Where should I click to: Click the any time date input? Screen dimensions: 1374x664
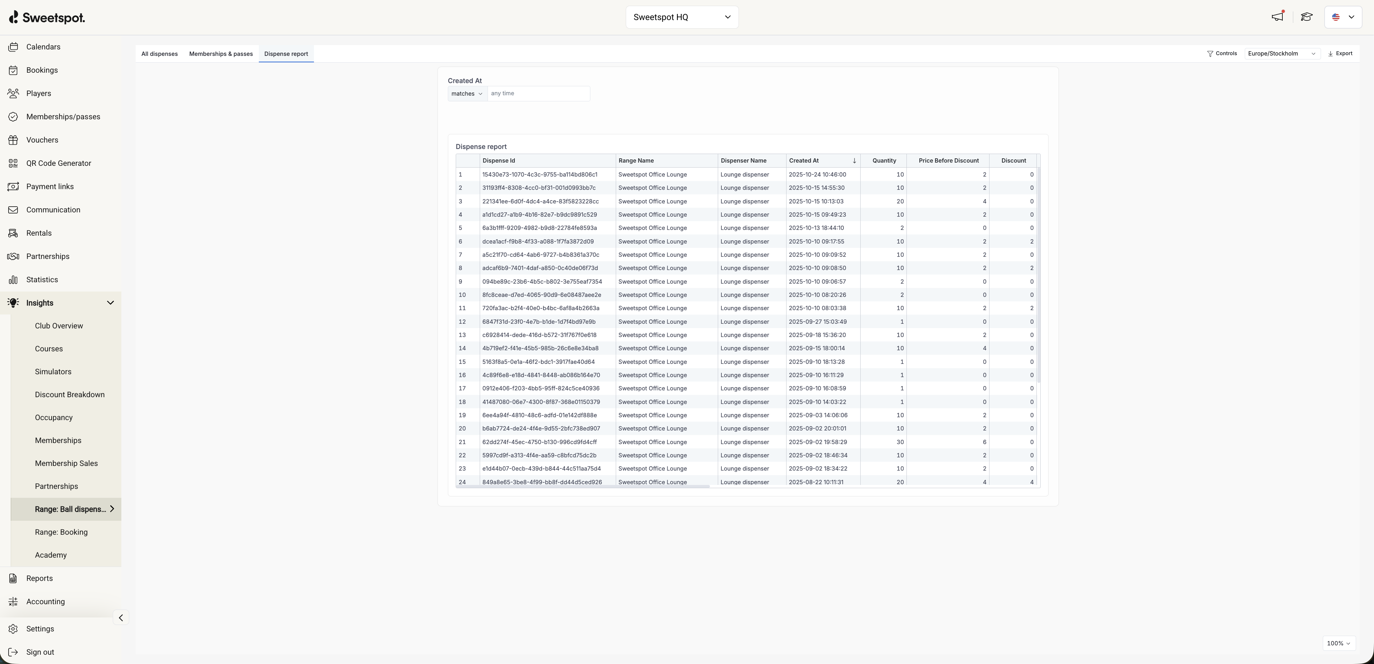(x=538, y=93)
